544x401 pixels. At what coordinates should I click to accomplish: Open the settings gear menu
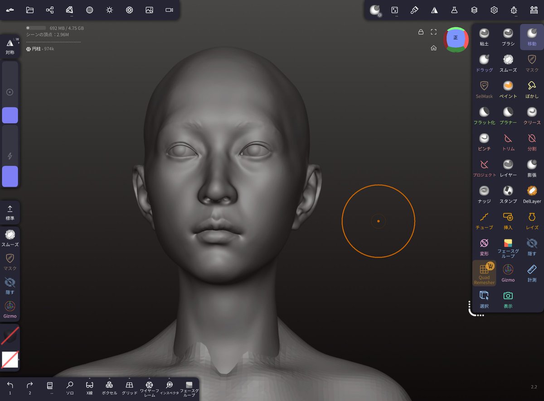[494, 10]
